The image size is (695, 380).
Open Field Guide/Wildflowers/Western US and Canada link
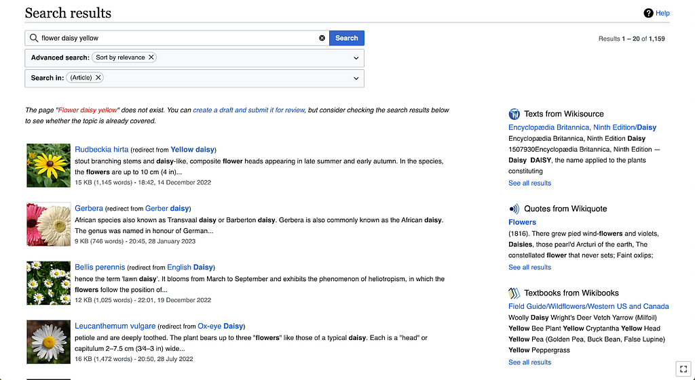[x=588, y=306]
